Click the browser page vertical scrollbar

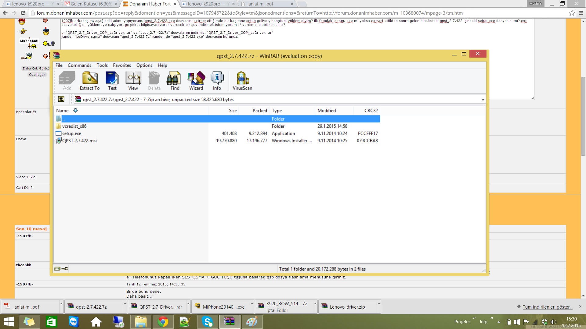pyautogui.click(x=583, y=116)
